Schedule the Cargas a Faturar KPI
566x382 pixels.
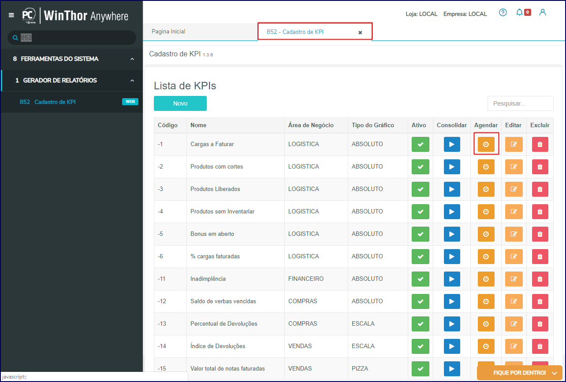click(486, 144)
